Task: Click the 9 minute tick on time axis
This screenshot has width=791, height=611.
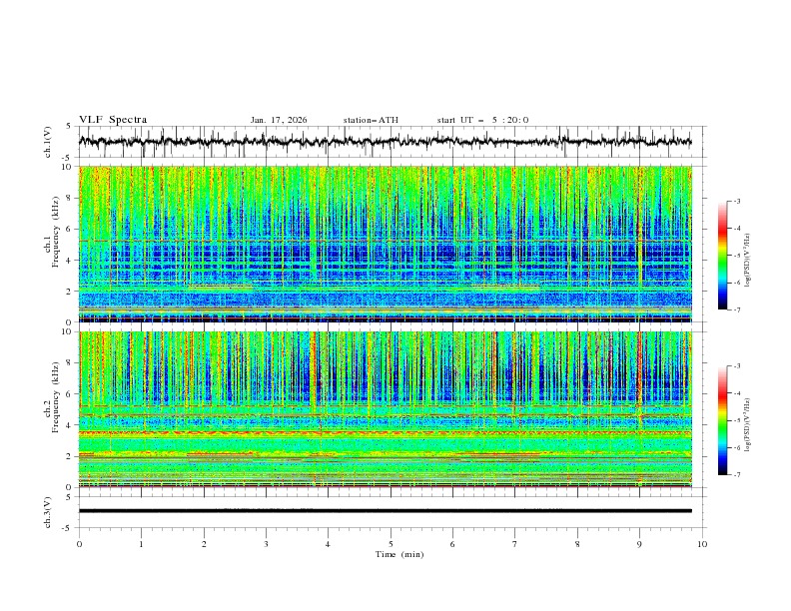Action: tap(640, 543)
